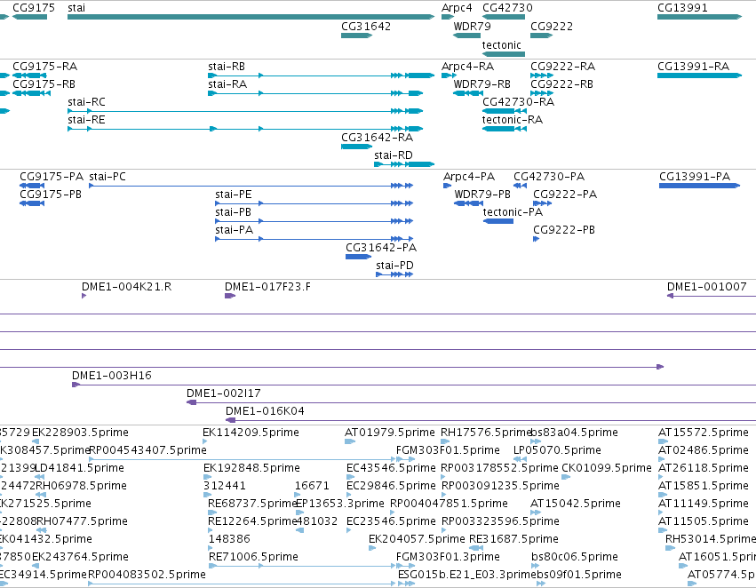Select the Arpc4-PA protein label
Image resolution: width=756 pixels, height=588 pixels.
tap(469, 177)
